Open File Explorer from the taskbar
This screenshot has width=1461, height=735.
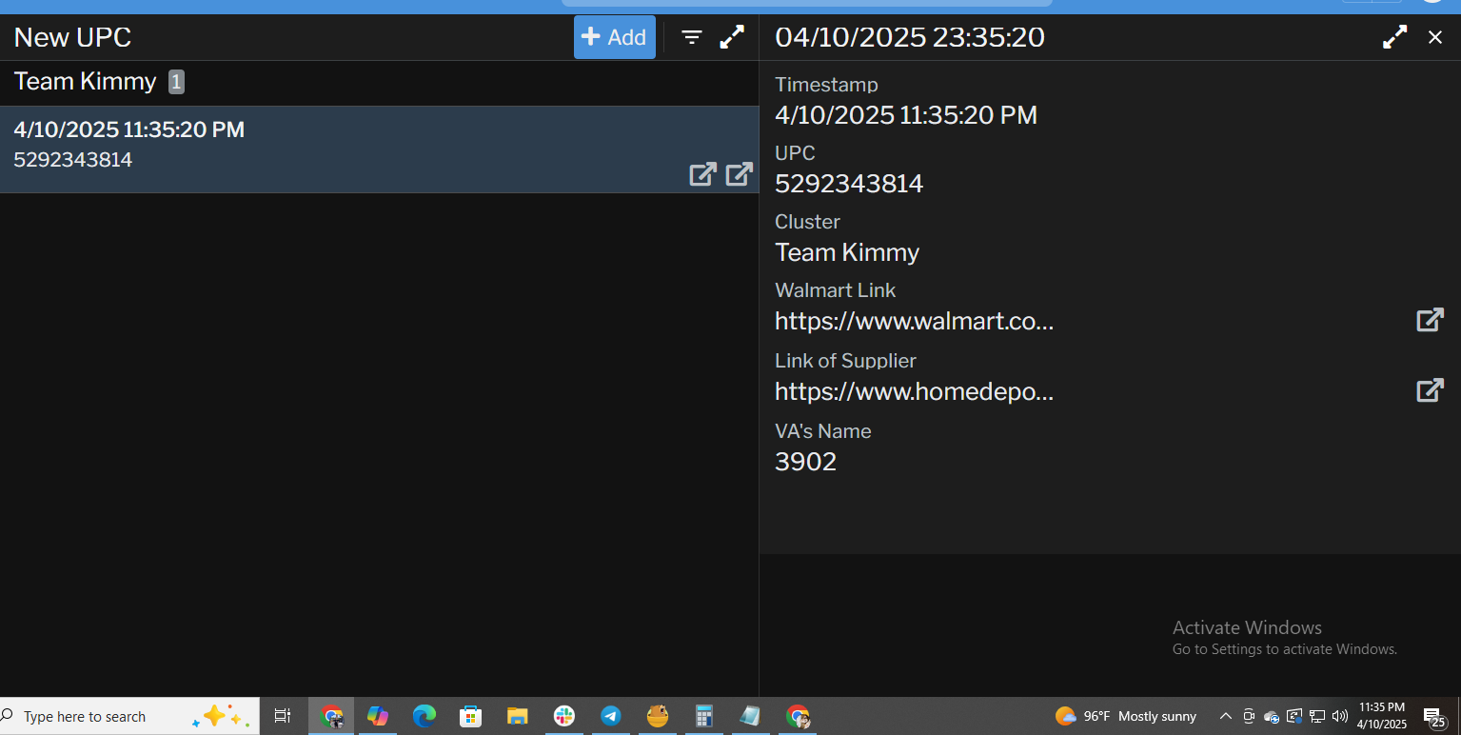coord(517,716)
